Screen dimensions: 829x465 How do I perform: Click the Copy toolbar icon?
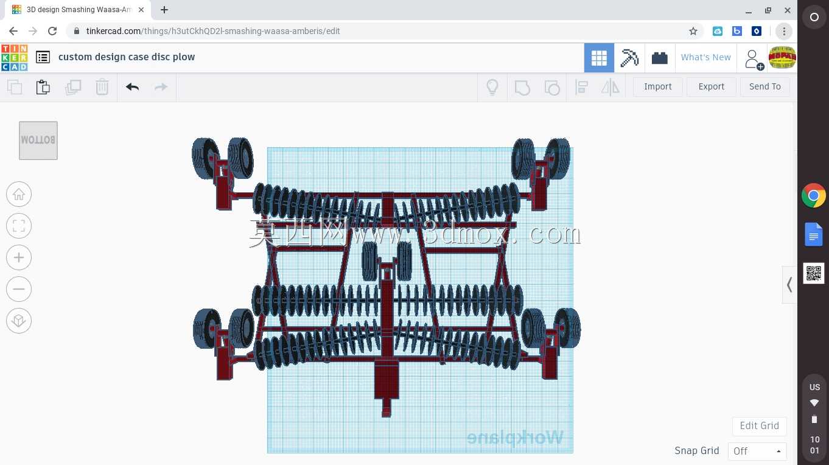15,87
